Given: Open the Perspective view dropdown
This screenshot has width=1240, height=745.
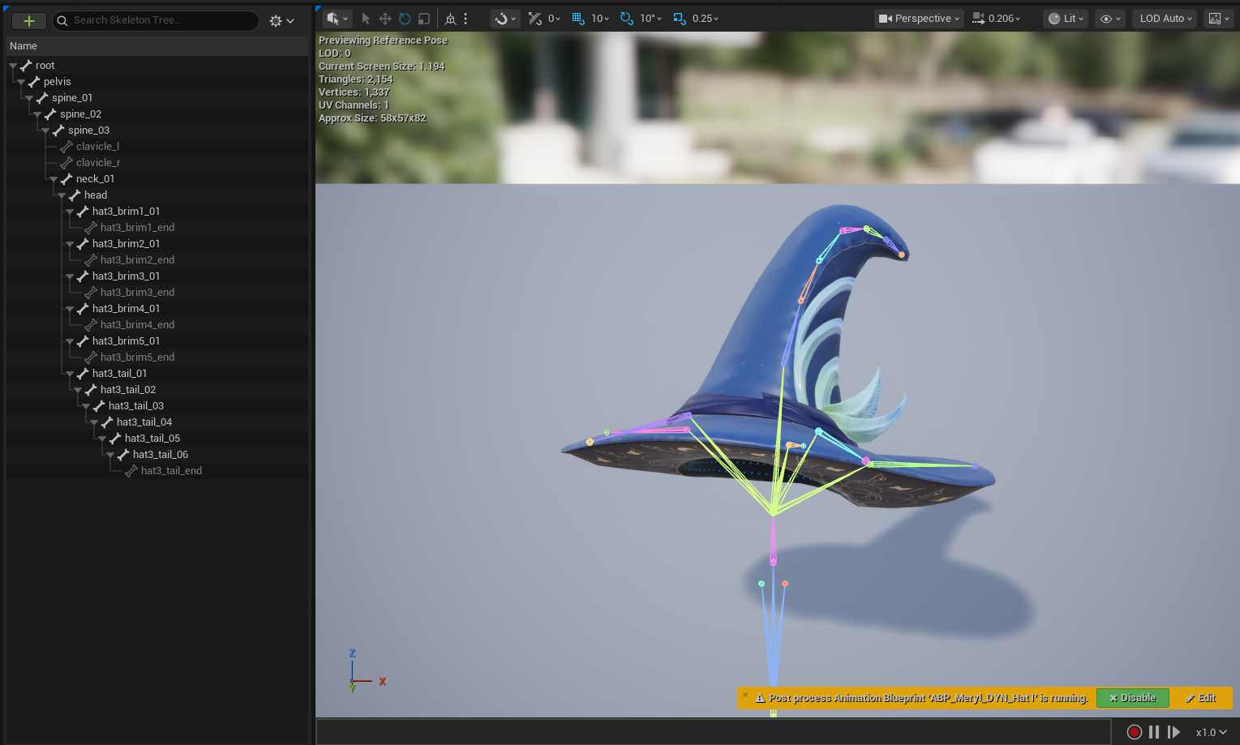Looking at the screenshot, I should 919,19.
